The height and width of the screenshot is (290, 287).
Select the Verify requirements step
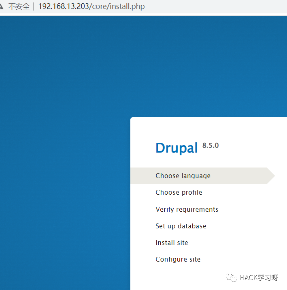[187, 209]
